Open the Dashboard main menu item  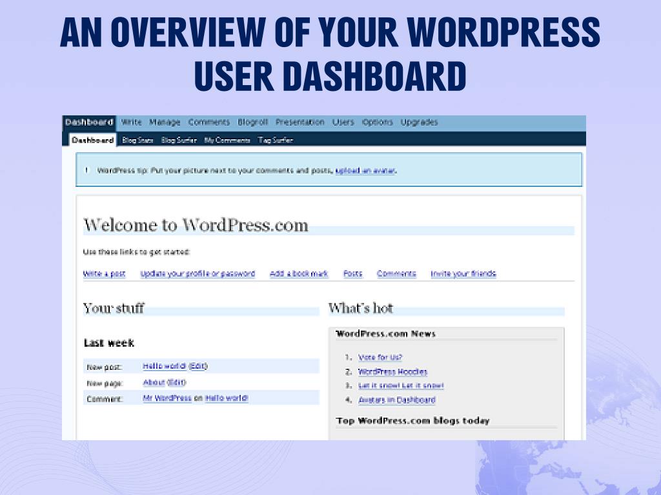(89, 122)
